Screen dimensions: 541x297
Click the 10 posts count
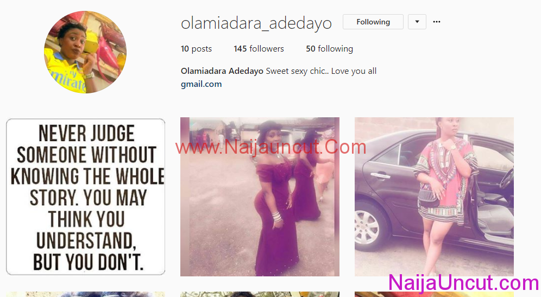coord(196,49)
